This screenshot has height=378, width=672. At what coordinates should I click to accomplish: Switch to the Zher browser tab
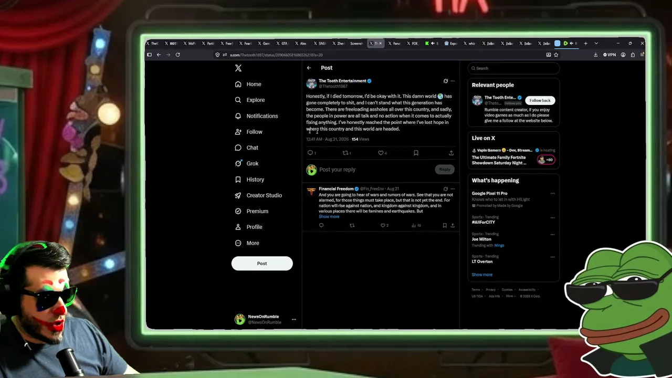pos(338,44)
